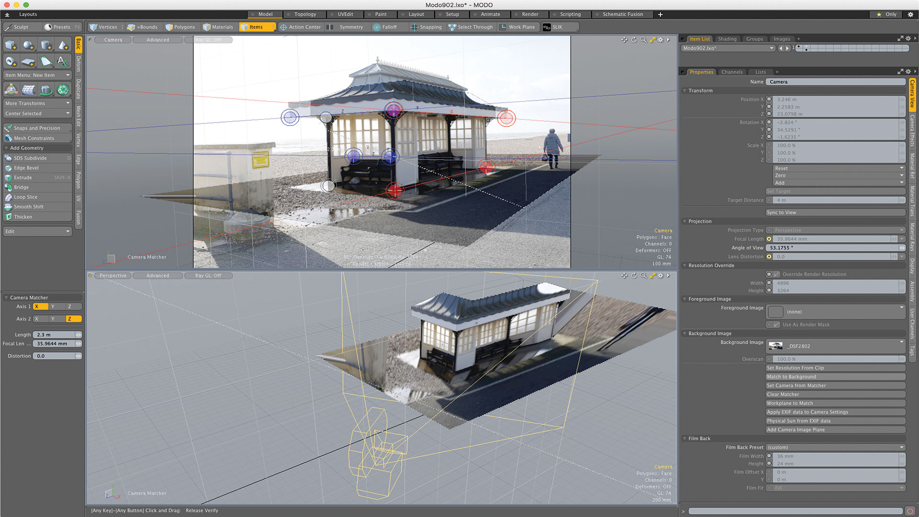Set Axis 1 to Y
The height and width of the screenshot is (517, 919).
(x=57, y=306)
